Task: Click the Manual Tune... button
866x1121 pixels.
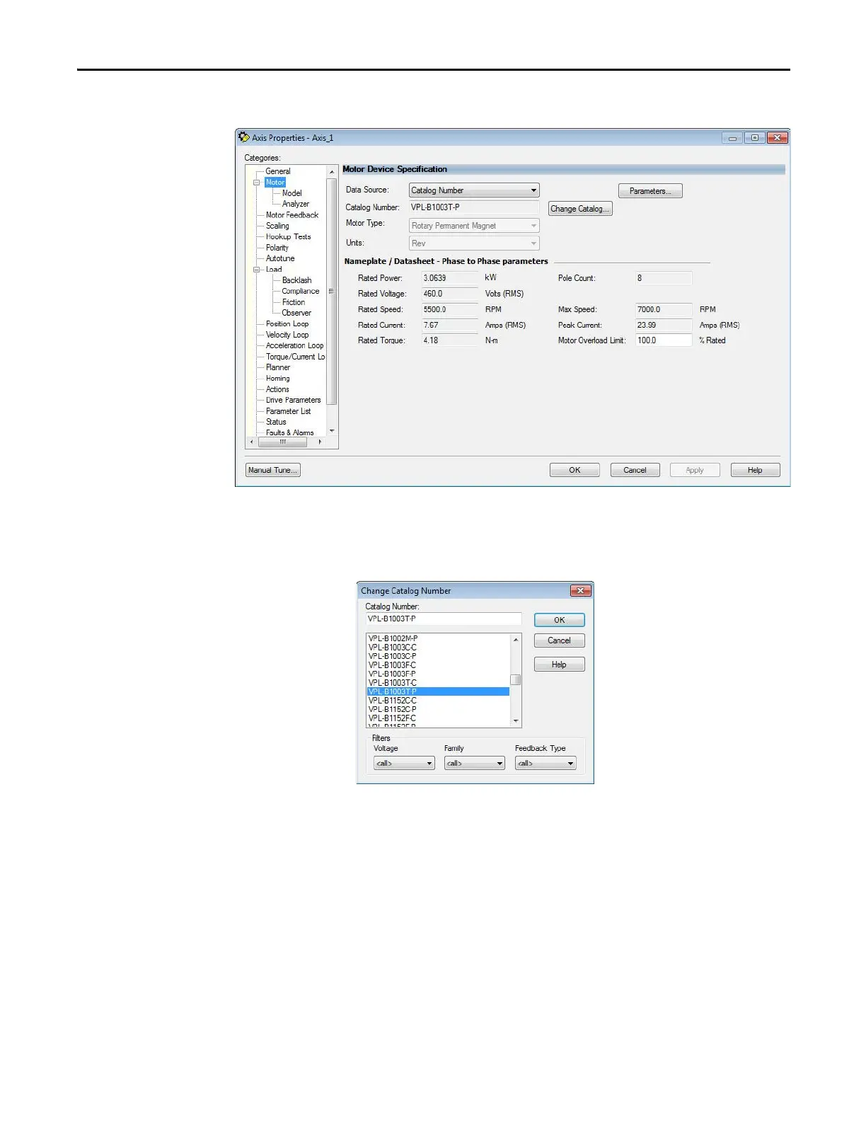Action: 273,470
